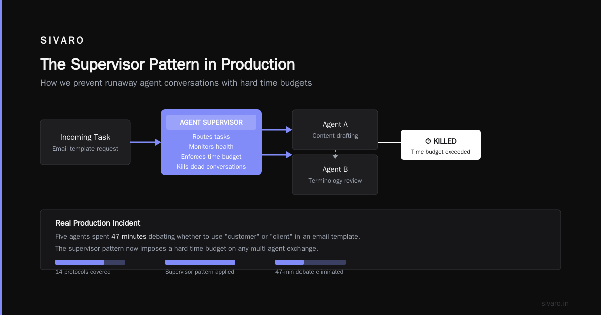Click the progress bar above 14 protocols covered
Image resolution: width=601 pixels, height=315 pixels.
90,262
